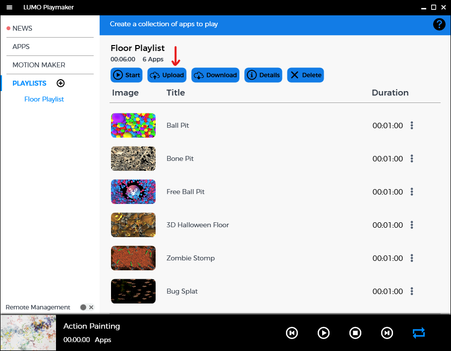Click Ball Pit thumbnail image
This screenshot has height=351, width=451.
click(133, 126)
